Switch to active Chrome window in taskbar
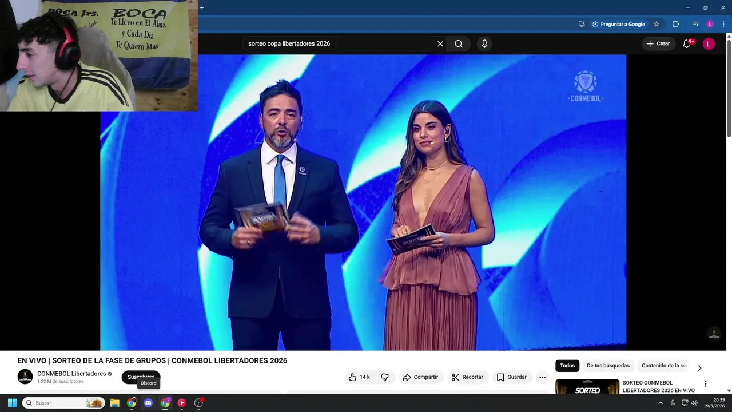 165,403
